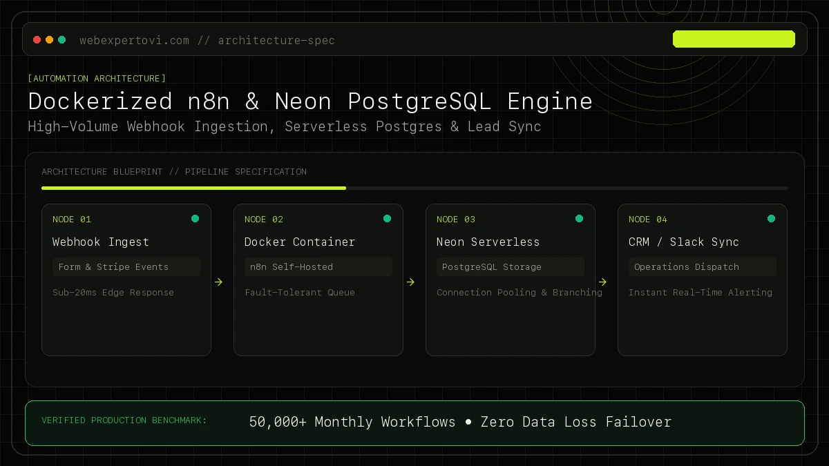Select the Webhook Ingest node title
This screenshot has height=466, width=829.
coord(101,242)
